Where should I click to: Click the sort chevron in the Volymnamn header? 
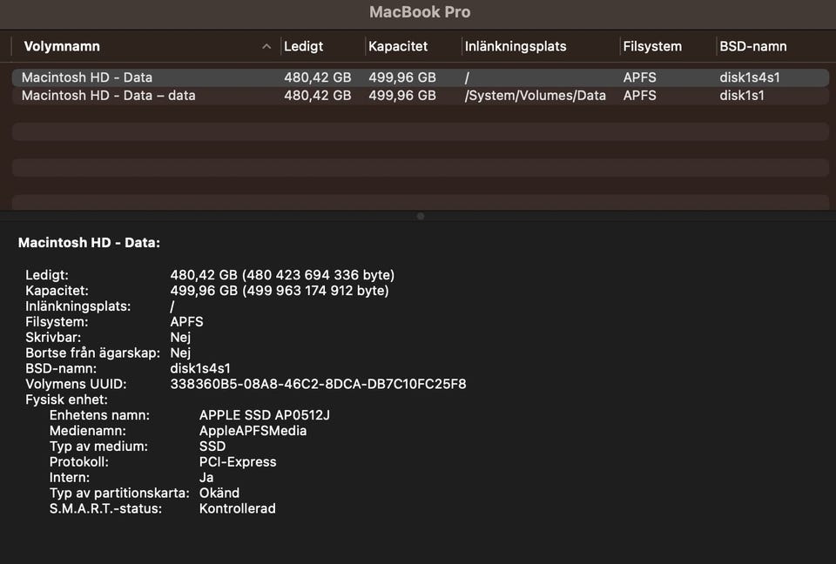(x=266, y=47)
